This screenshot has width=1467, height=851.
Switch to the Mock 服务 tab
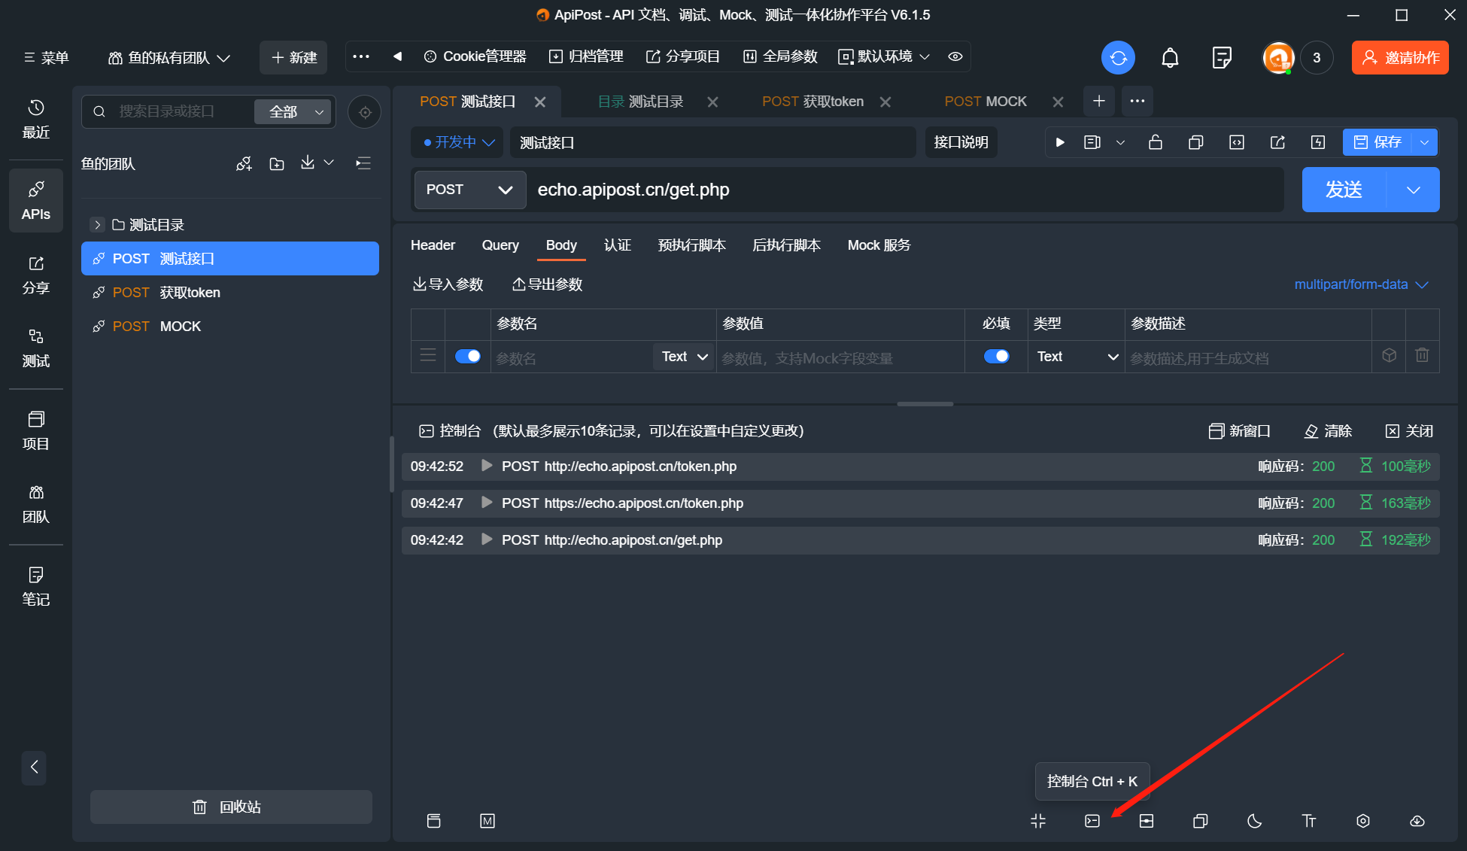(x=879, y=245)
